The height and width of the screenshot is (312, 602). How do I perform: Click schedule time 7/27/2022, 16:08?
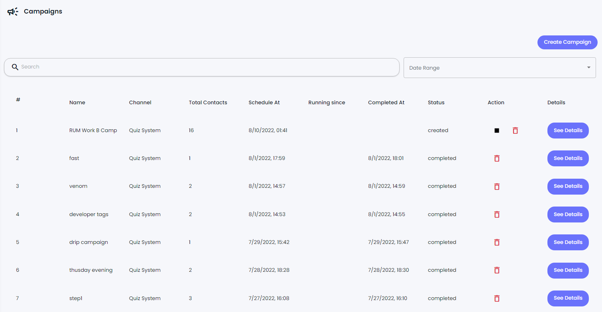[269, 298]
